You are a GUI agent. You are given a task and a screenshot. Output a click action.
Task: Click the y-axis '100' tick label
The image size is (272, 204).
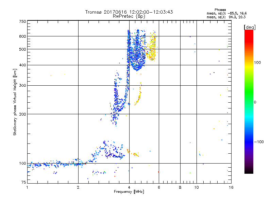[x=22, y=163]
